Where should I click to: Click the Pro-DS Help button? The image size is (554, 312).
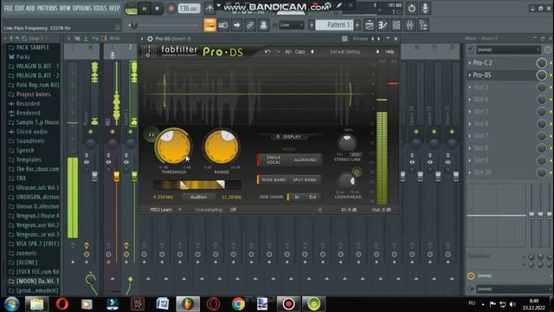click(x=390, y=52)
